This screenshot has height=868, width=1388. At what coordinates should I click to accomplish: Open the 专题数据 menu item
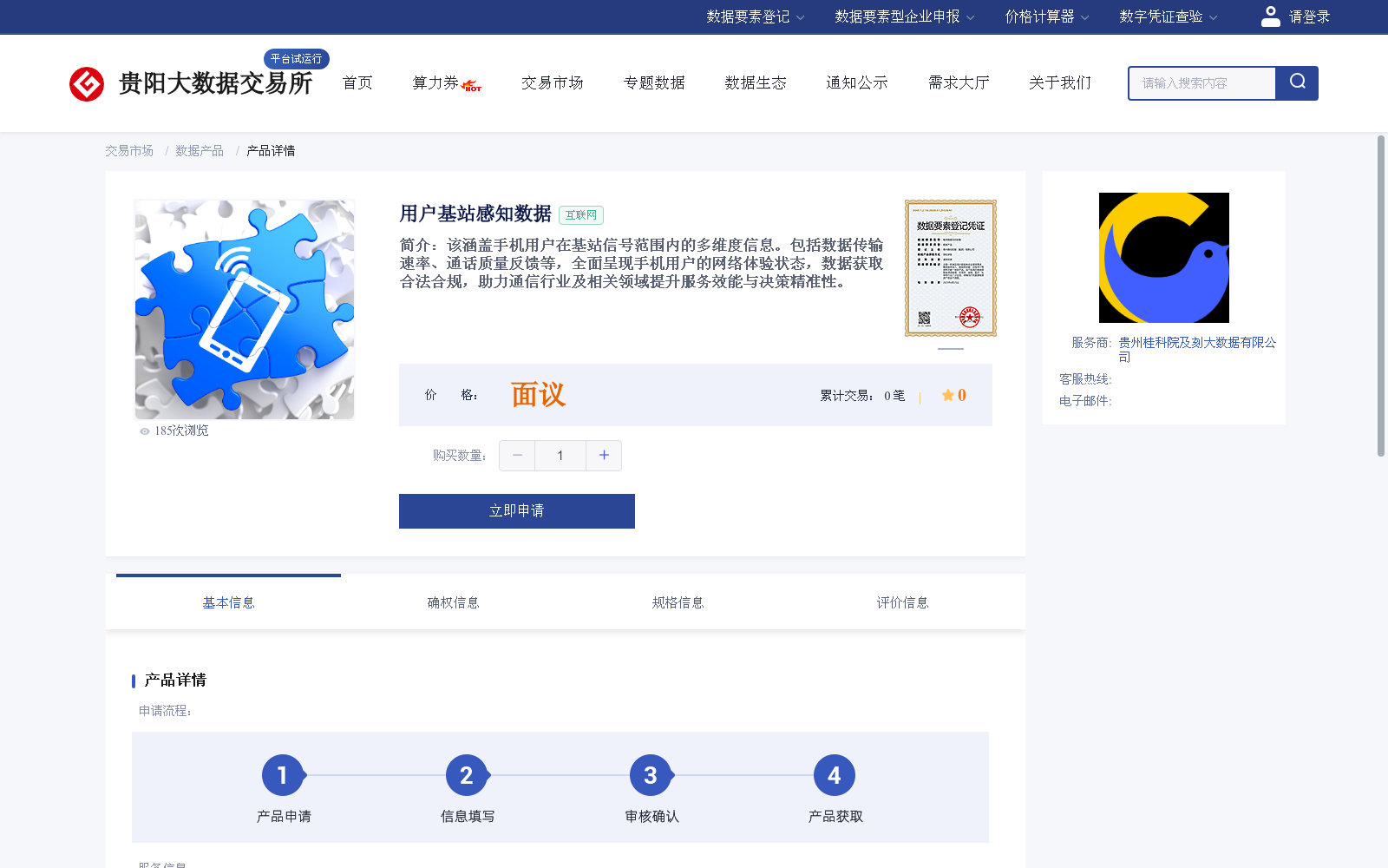654,82
